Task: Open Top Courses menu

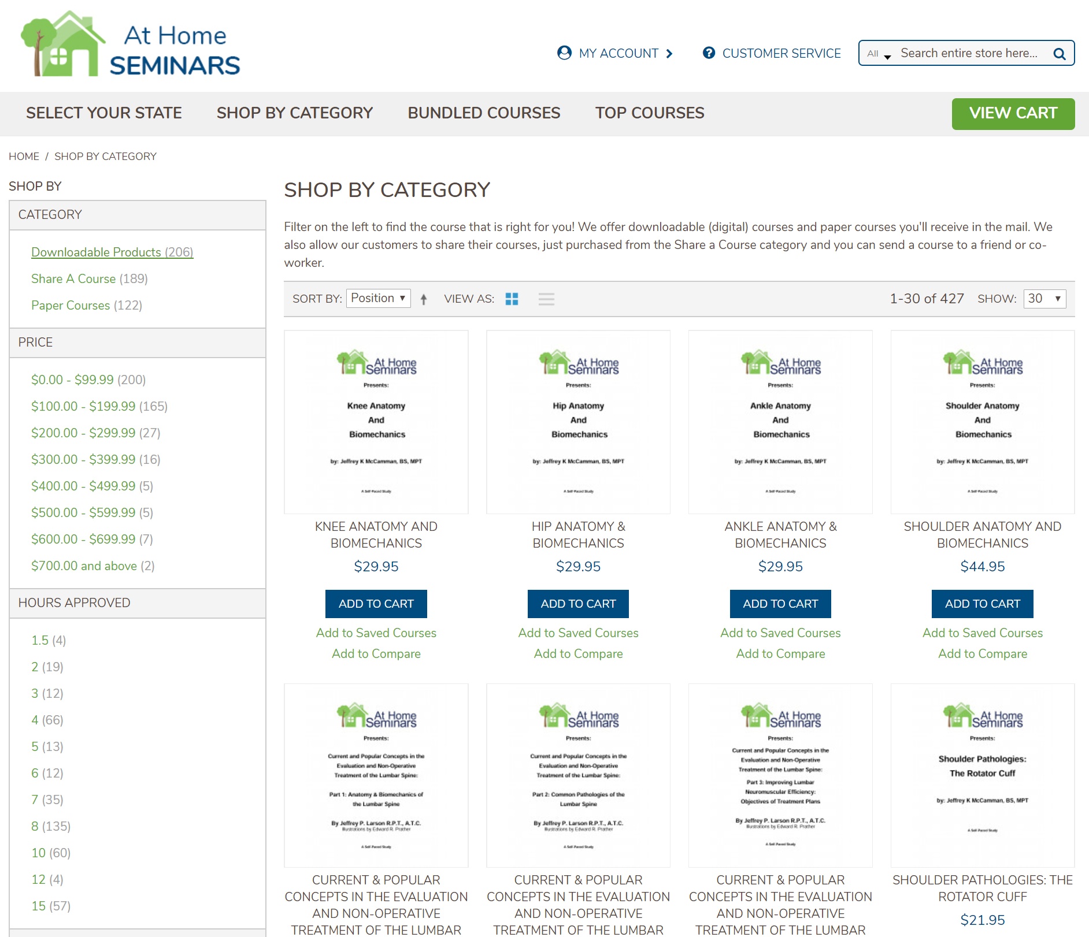Action: tap(650, 113)
